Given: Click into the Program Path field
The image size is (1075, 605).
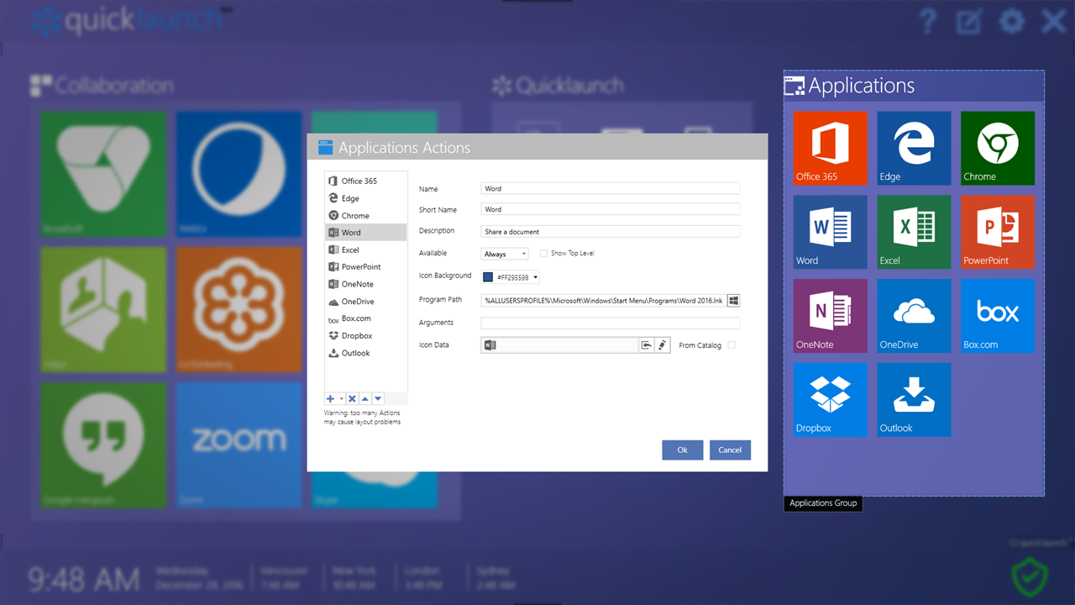Looking at the screenshot, I should (604, 300).
